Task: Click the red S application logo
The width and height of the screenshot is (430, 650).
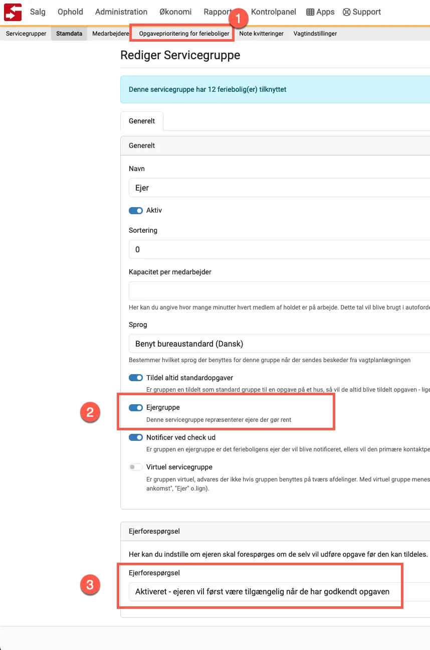Action: pyautogui.click(x=12, y=12)
